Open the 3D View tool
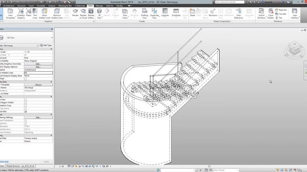 (x=99, y=14)
